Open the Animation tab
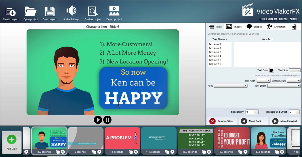 tap(276, 27)
